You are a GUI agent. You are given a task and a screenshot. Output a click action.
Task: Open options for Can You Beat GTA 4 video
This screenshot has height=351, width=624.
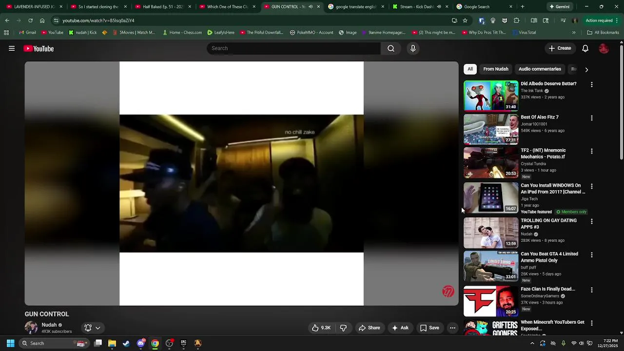click(x=592, y=255)
